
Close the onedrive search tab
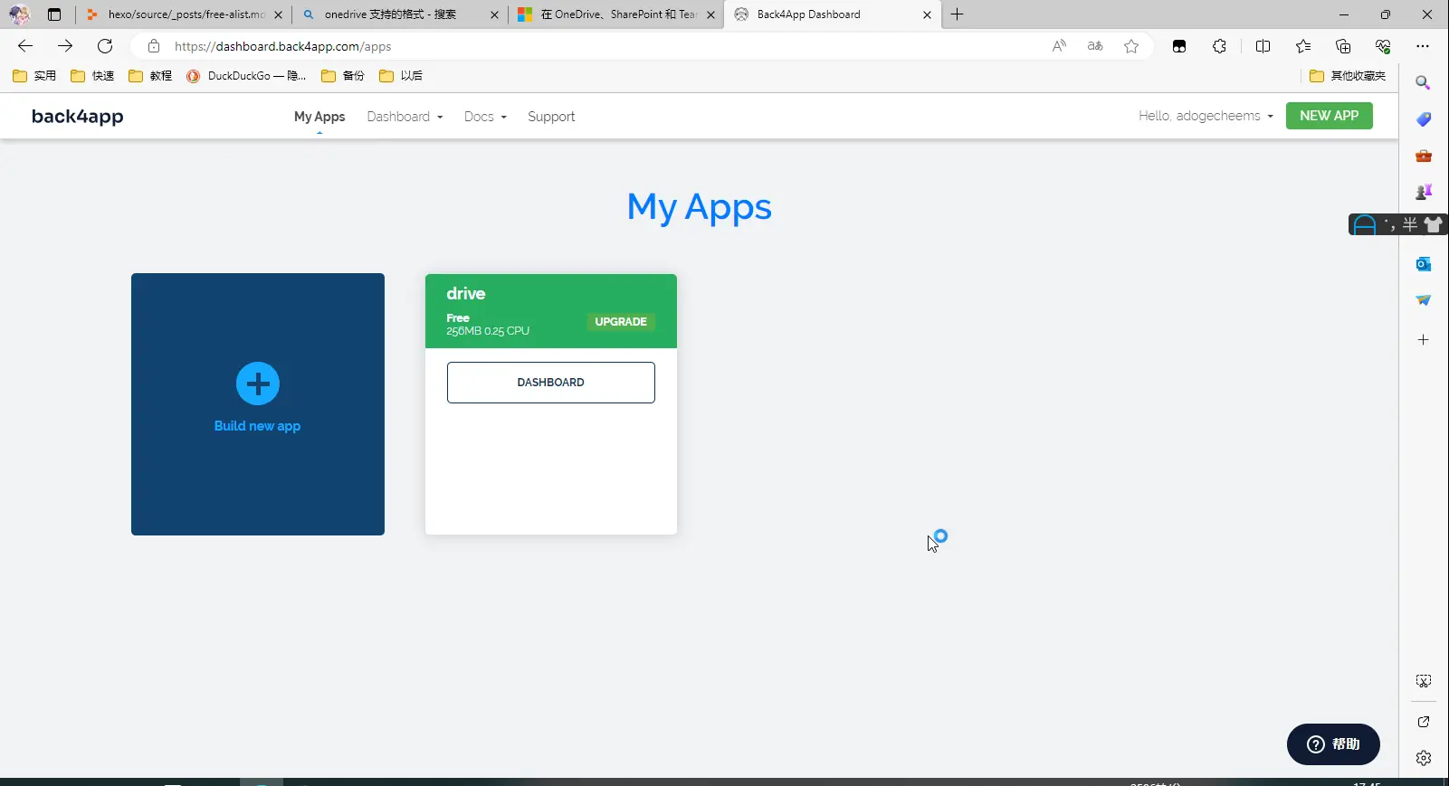(494, 14)
